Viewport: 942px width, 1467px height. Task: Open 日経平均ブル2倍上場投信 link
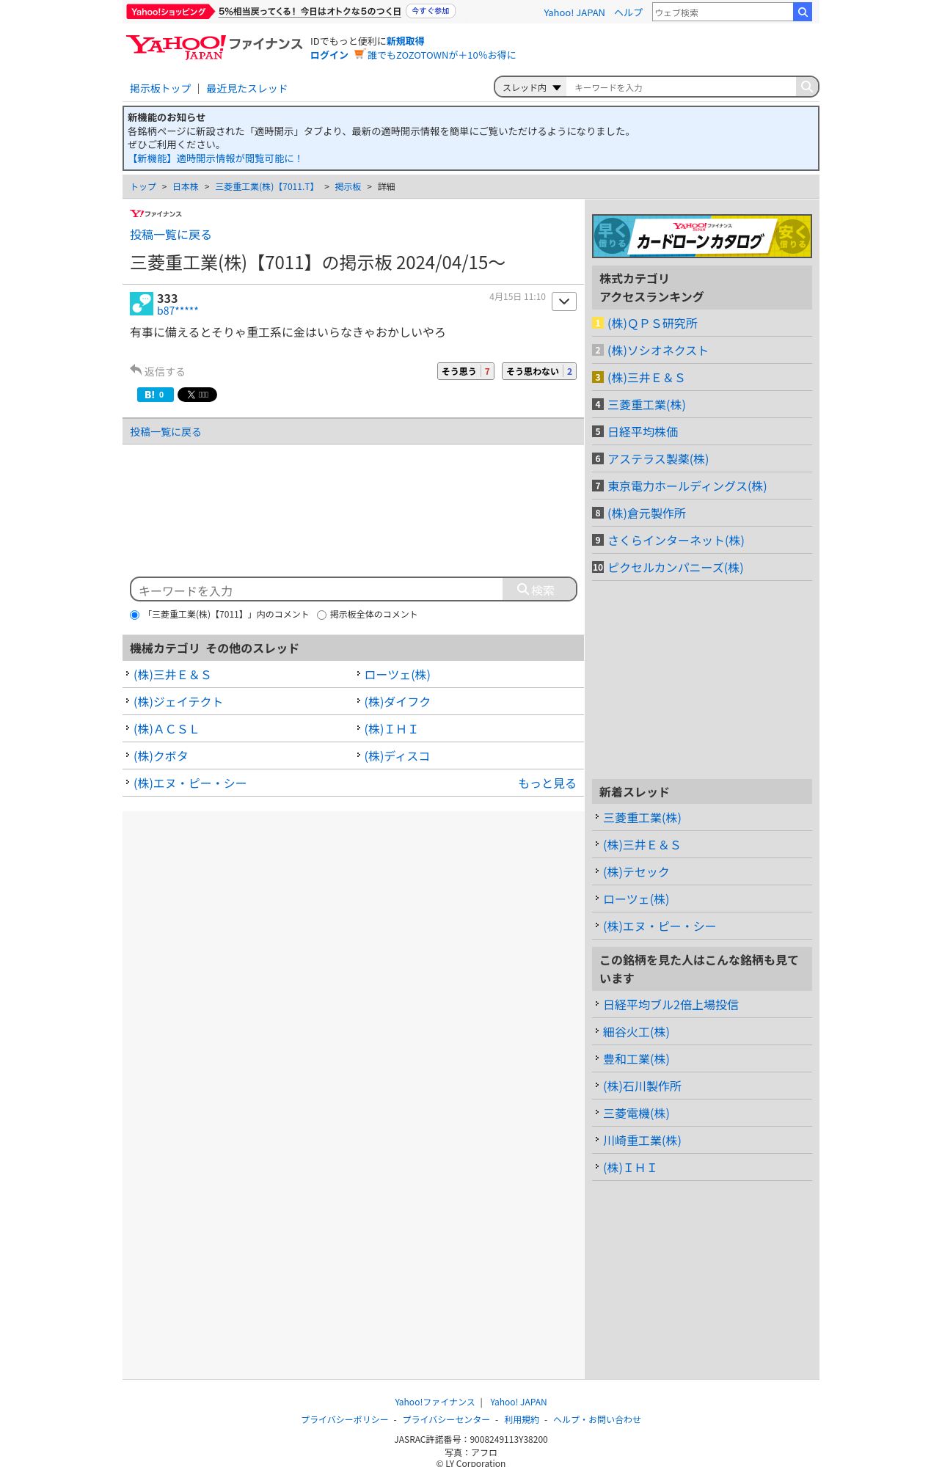click(671, 1005)
